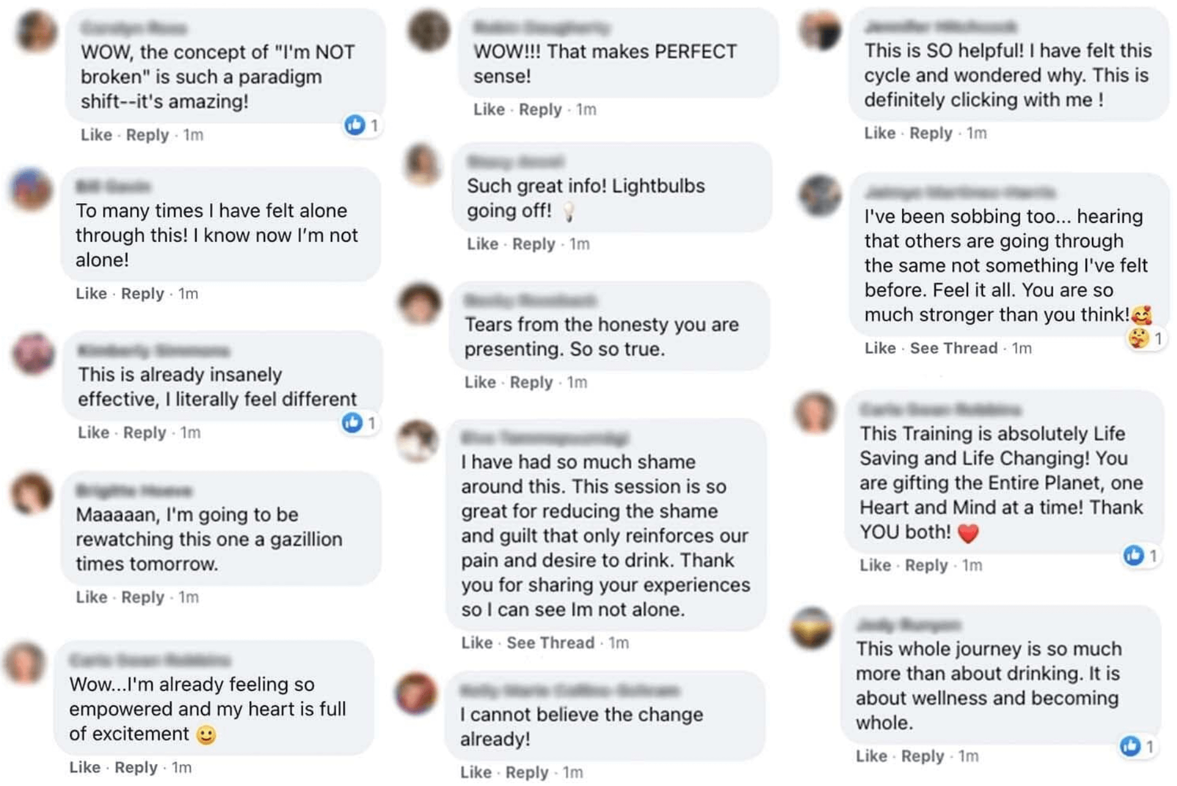Screen dimensions: 1177x786
Task: Expand See Thread under "so much shame" comment
Action: 550,643
